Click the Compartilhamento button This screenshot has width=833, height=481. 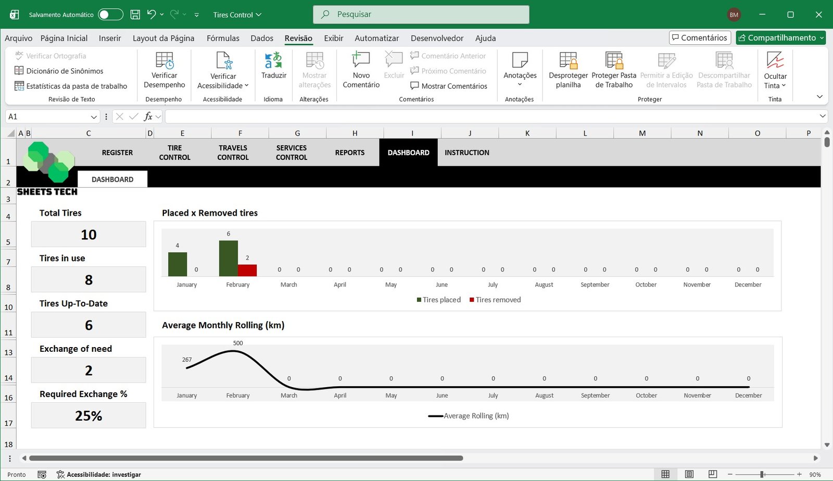tap(781, 38)
